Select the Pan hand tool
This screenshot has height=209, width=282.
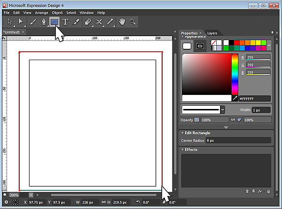(x=122, y=22)
